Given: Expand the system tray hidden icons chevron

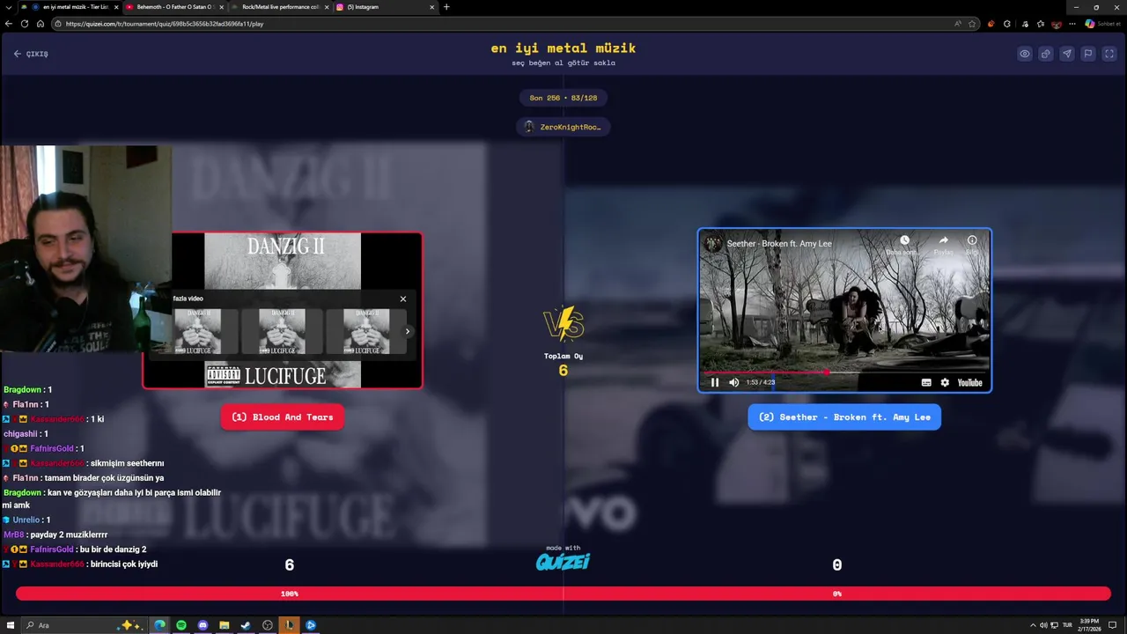Looking at the screenshot, I should coord(1033,625).
